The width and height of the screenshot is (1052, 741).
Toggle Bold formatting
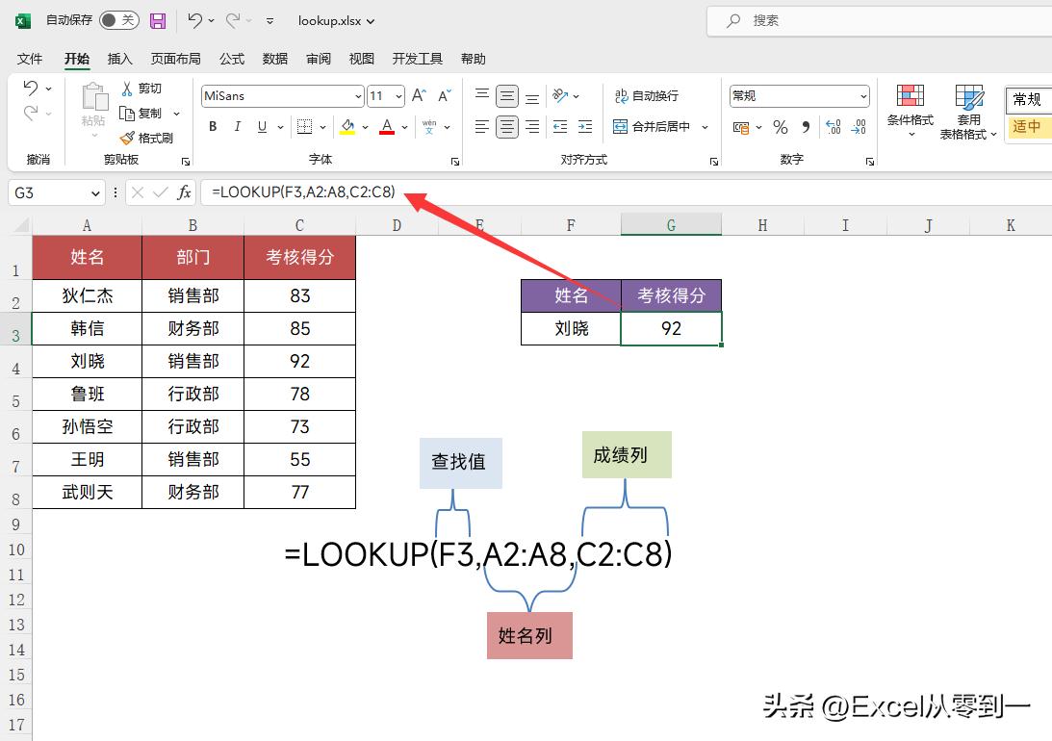click(x=213, y=126)
